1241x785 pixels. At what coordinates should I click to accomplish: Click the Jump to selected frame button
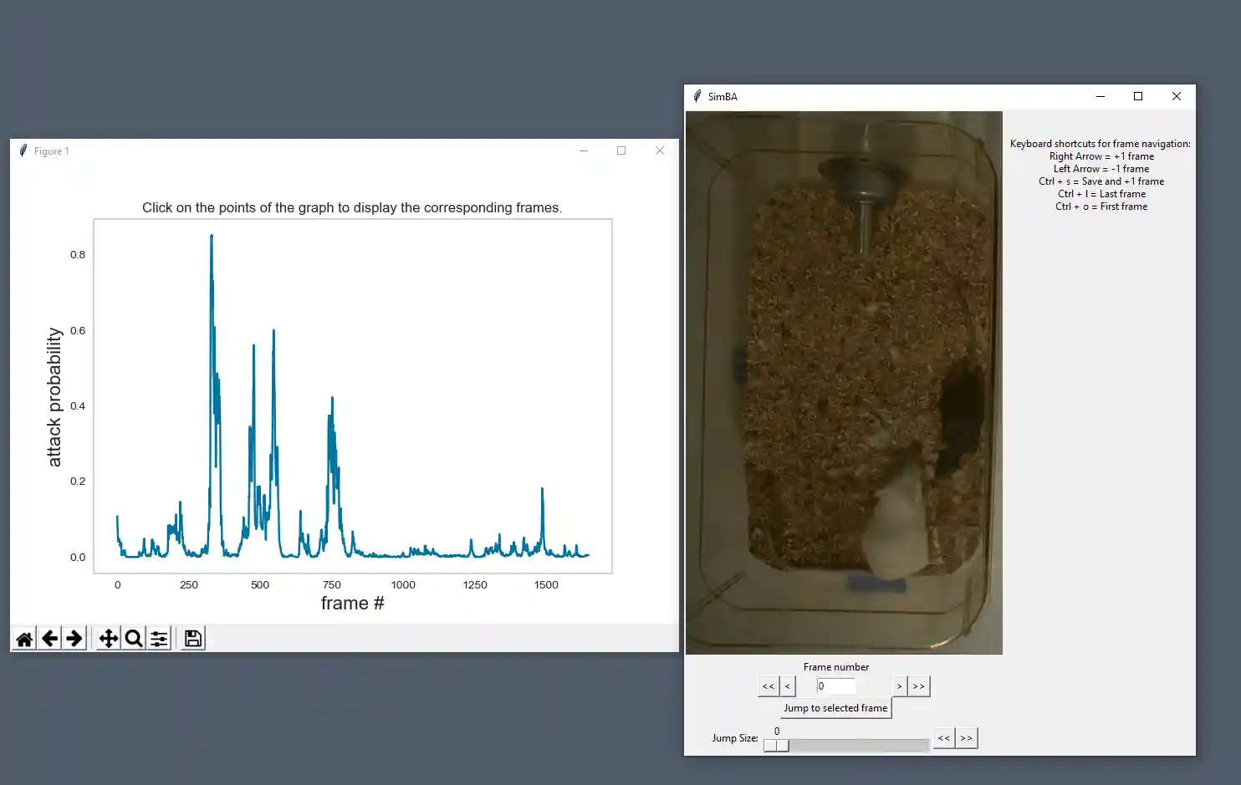tap(835, 708)
